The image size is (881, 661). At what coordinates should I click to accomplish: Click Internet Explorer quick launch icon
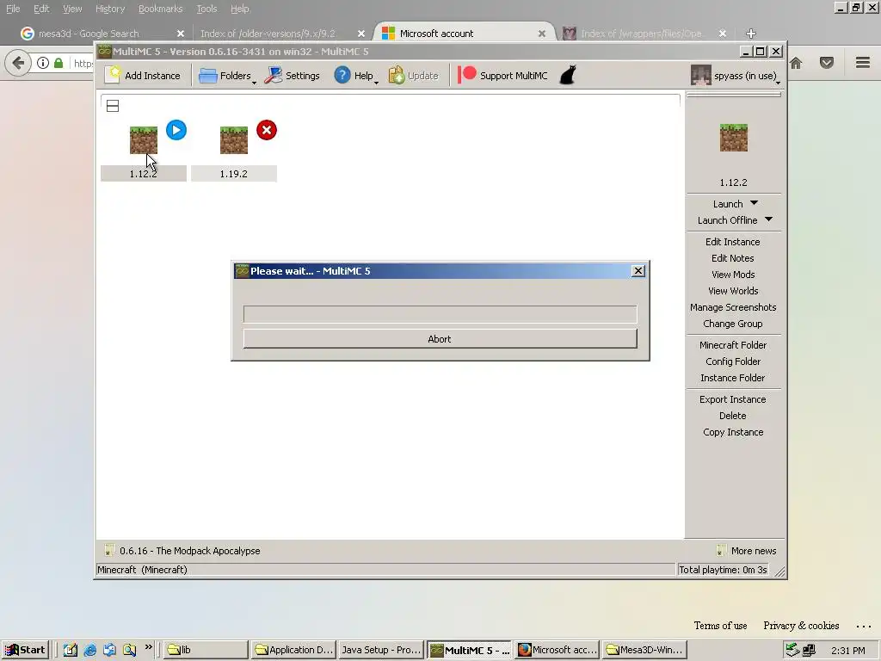click(89, 651)
